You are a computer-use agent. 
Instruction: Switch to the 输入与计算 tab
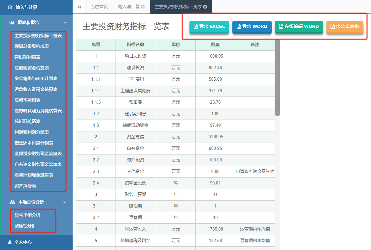(x=129, y=7)
